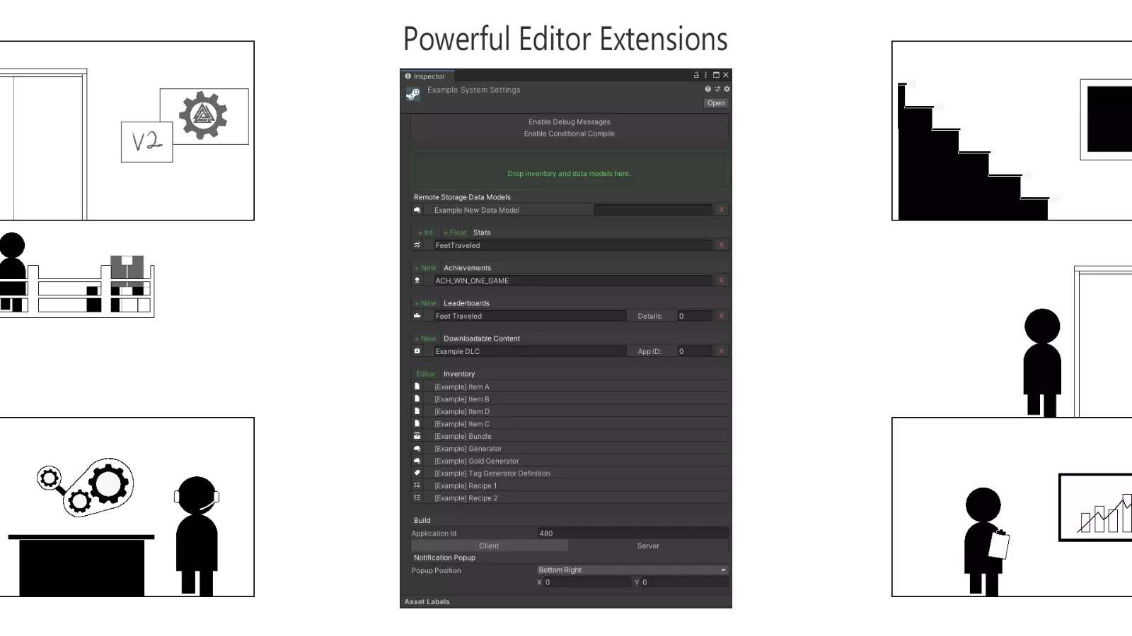Open the Inventory Editor button
This screenshot has width=1132, height=636.
point(426,374)
